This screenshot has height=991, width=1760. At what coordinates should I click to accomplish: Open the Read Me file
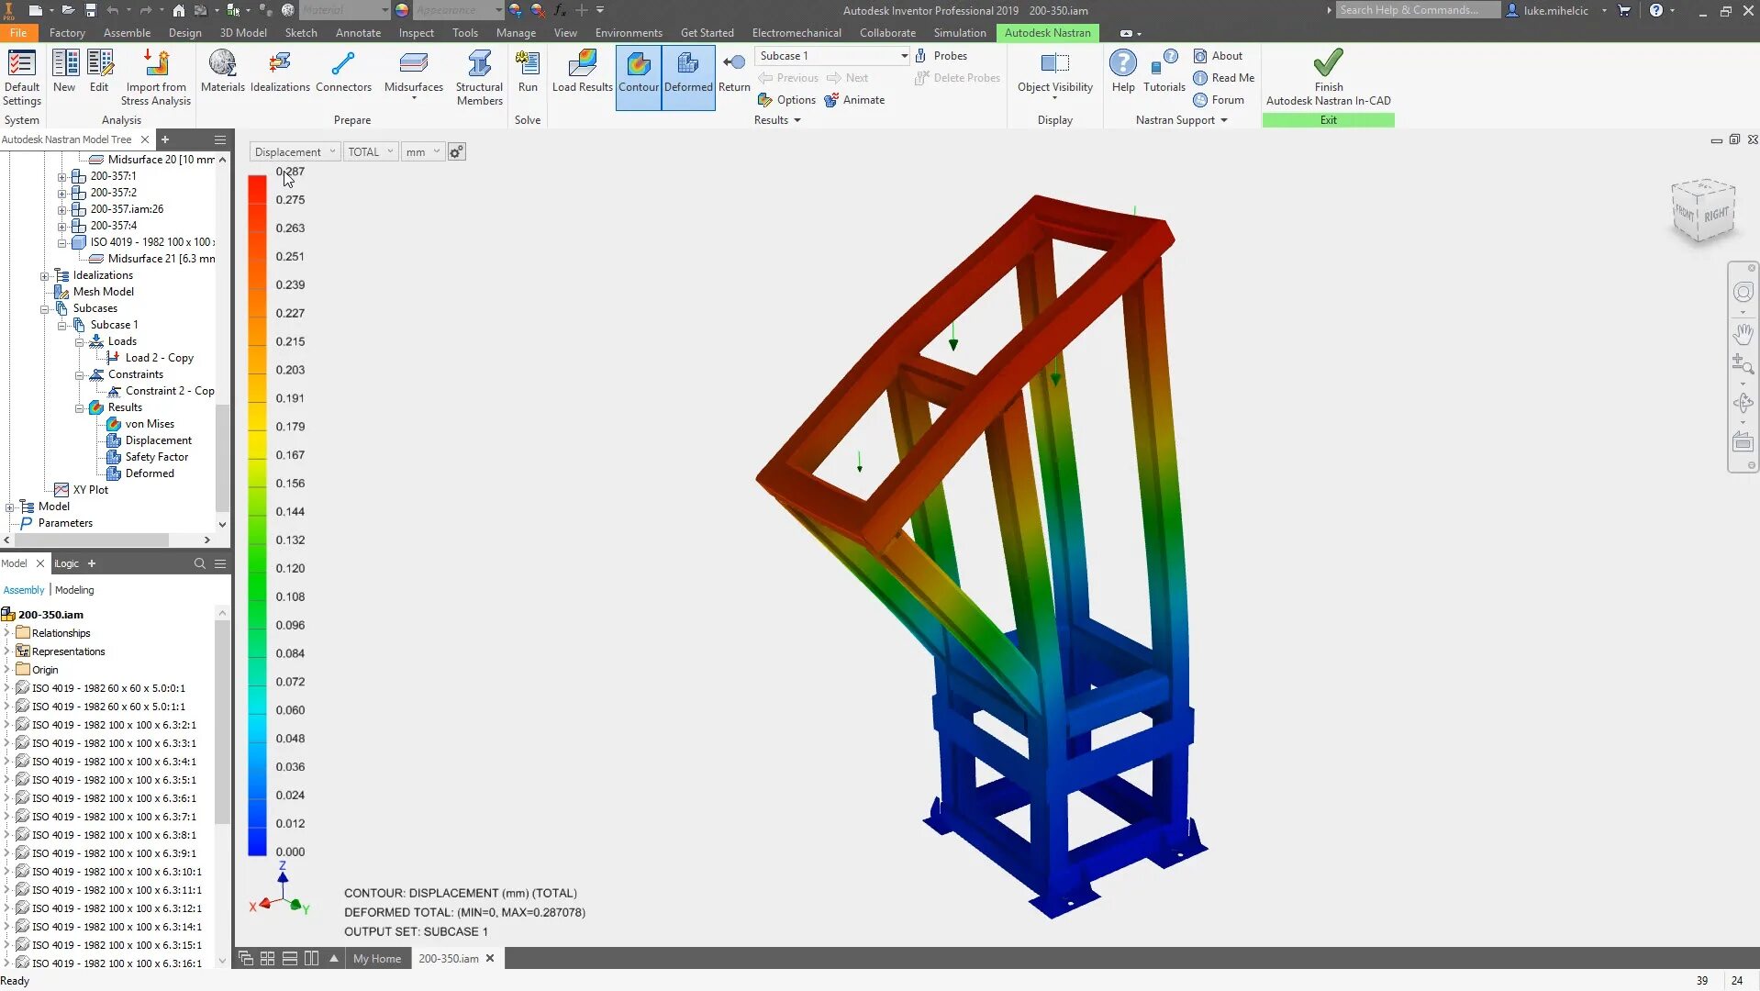1223,78
